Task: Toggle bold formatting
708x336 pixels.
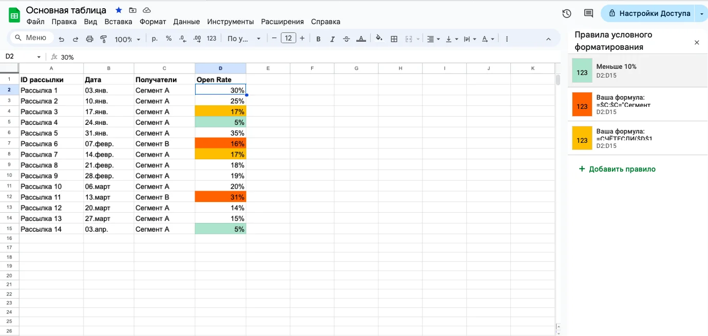Action: click(318, 39)
